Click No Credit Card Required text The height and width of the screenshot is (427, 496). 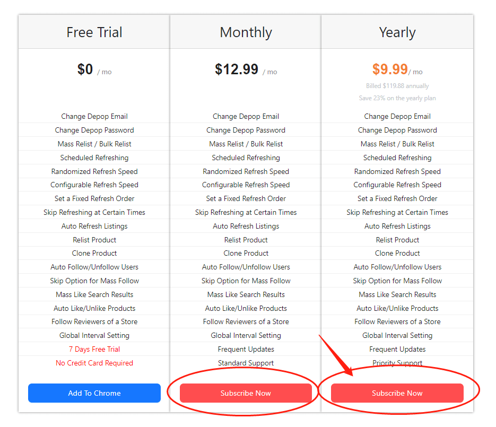click(x=94, y=363)
